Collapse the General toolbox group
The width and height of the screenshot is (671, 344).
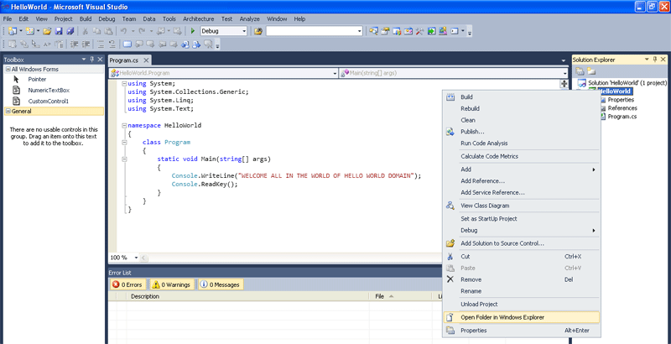[x=8, y=112]
